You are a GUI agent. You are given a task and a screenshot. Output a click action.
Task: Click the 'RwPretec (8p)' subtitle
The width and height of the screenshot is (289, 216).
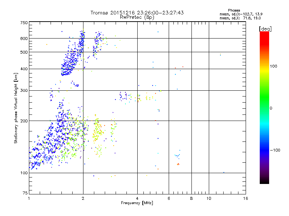(137, 17)
